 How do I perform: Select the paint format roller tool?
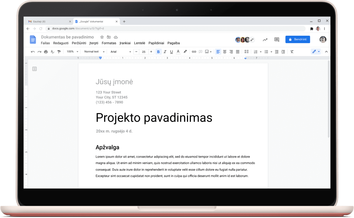pyautogui.click(x=59, y=52)
